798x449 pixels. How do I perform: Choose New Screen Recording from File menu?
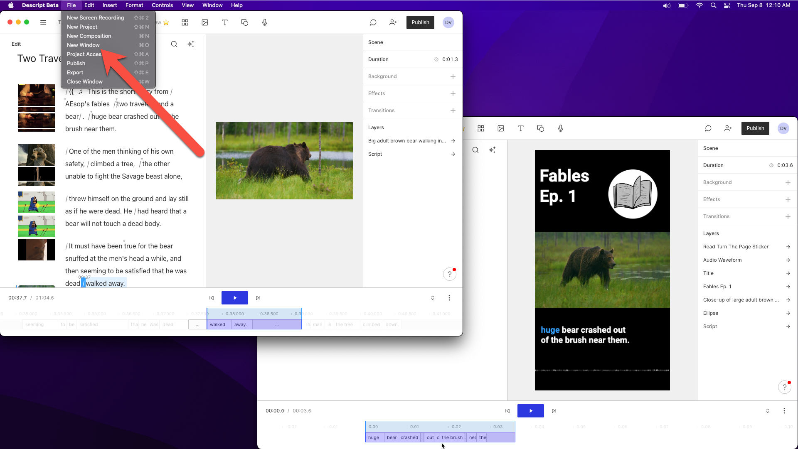click(108, 17)
